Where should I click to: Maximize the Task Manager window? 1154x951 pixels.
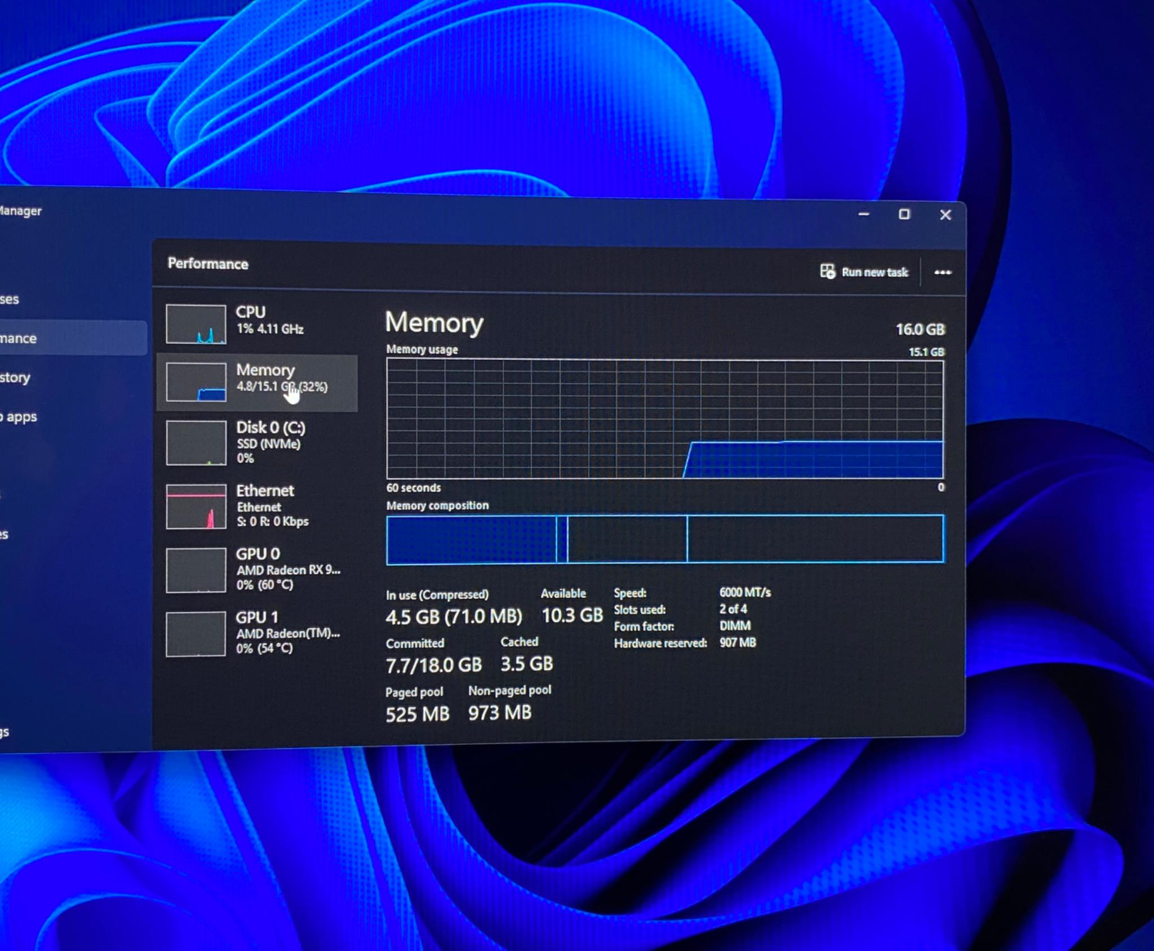[904, 214]
